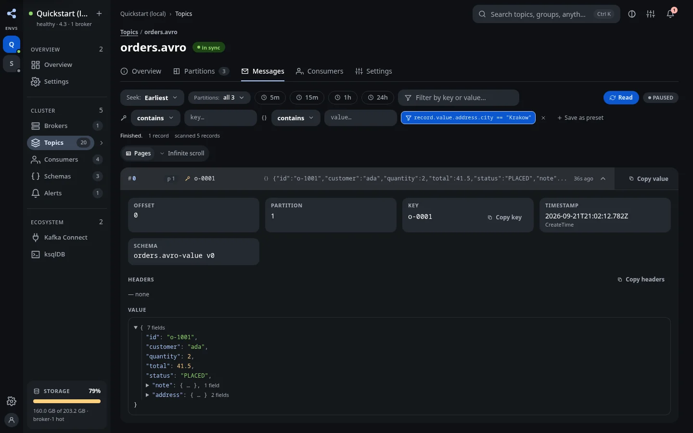Switch to the Consumers tab
The image size is (693, 433).
[320, 71]
